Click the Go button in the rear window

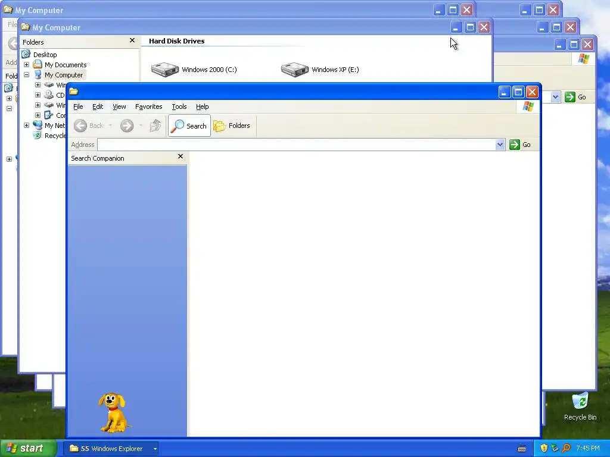click(576, 97)
